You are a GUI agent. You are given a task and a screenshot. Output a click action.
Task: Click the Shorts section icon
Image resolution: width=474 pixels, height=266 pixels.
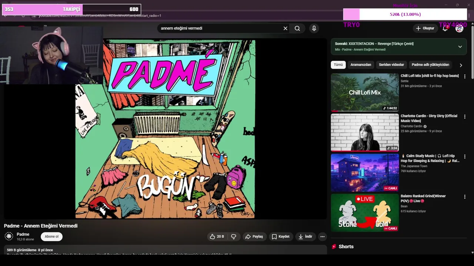point(334,246)
